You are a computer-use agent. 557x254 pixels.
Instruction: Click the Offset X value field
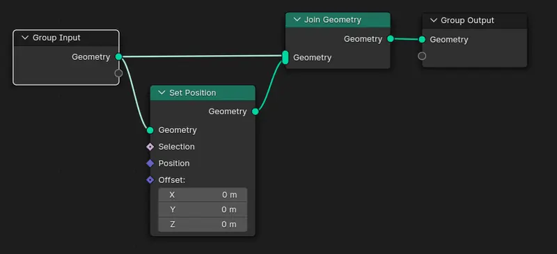pos(203,195)
